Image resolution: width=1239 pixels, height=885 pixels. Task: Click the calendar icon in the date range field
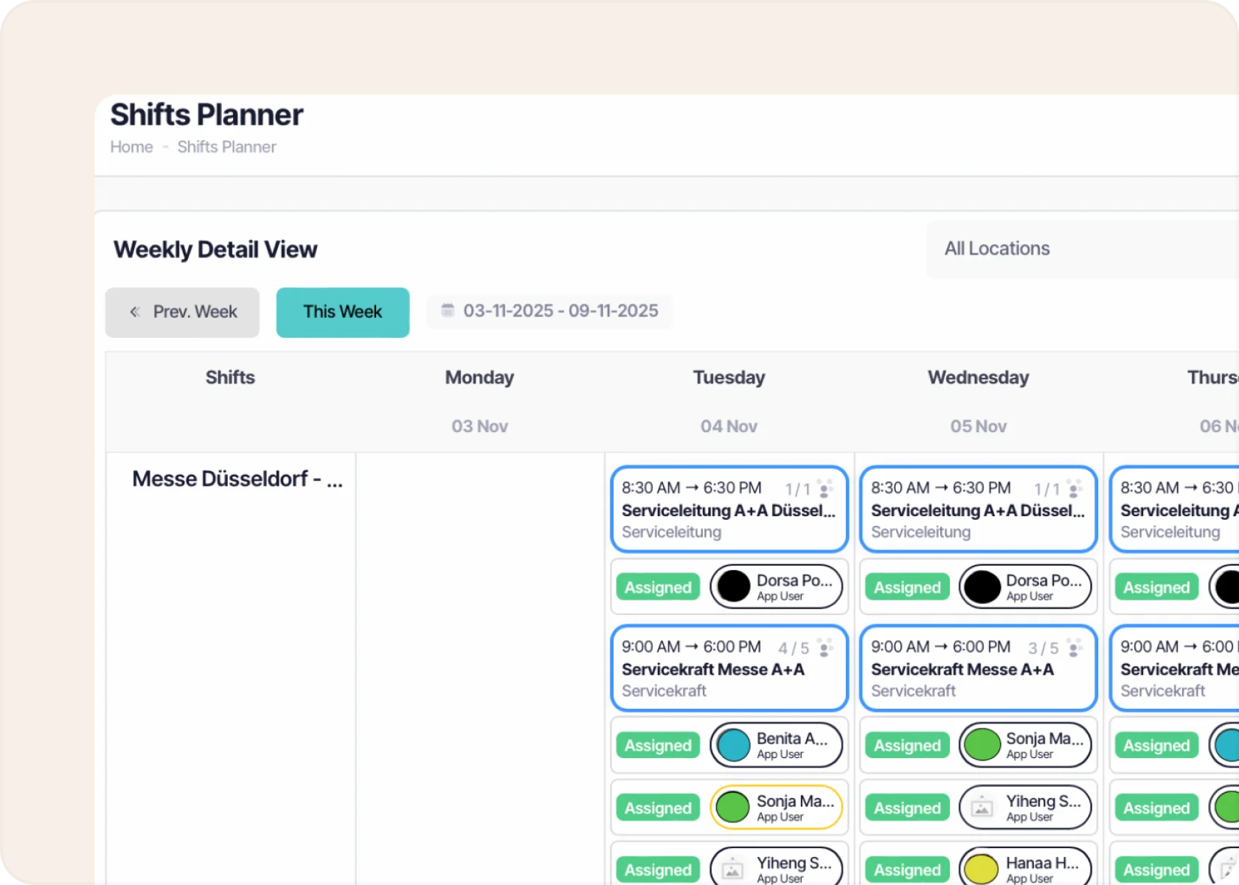(x=448, y=310)
